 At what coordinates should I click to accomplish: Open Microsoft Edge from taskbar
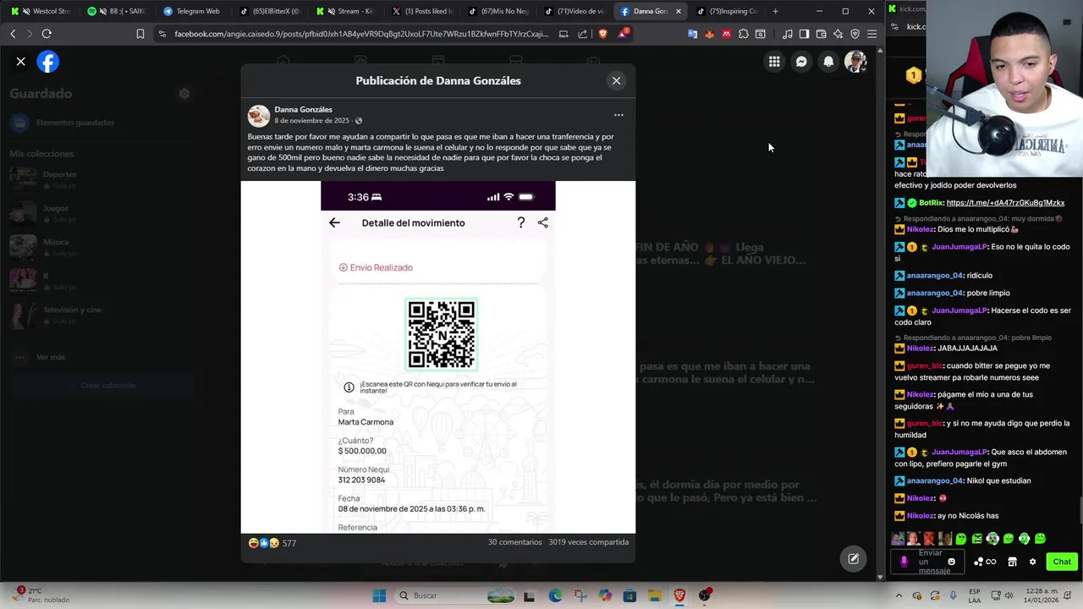[x=555, y=595]
